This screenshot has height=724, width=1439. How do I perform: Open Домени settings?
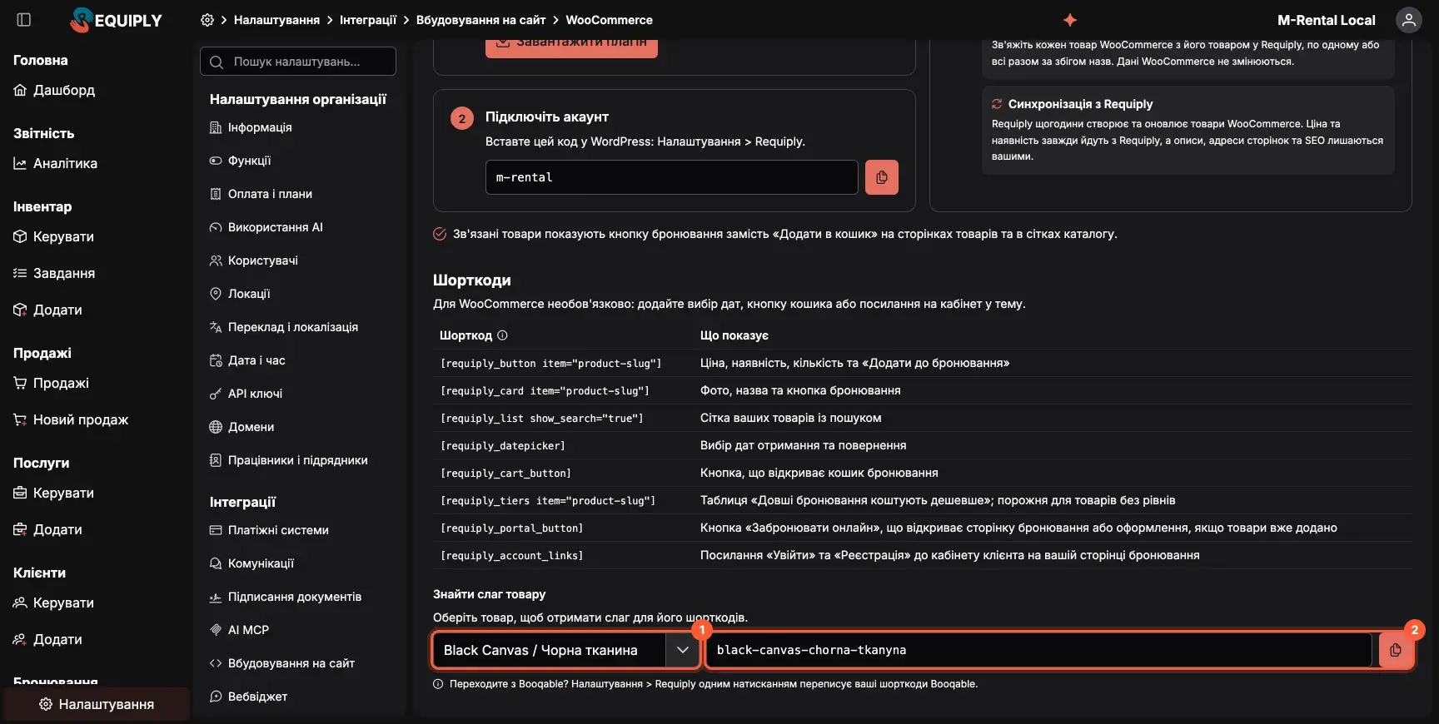click(x=241, y=427)
